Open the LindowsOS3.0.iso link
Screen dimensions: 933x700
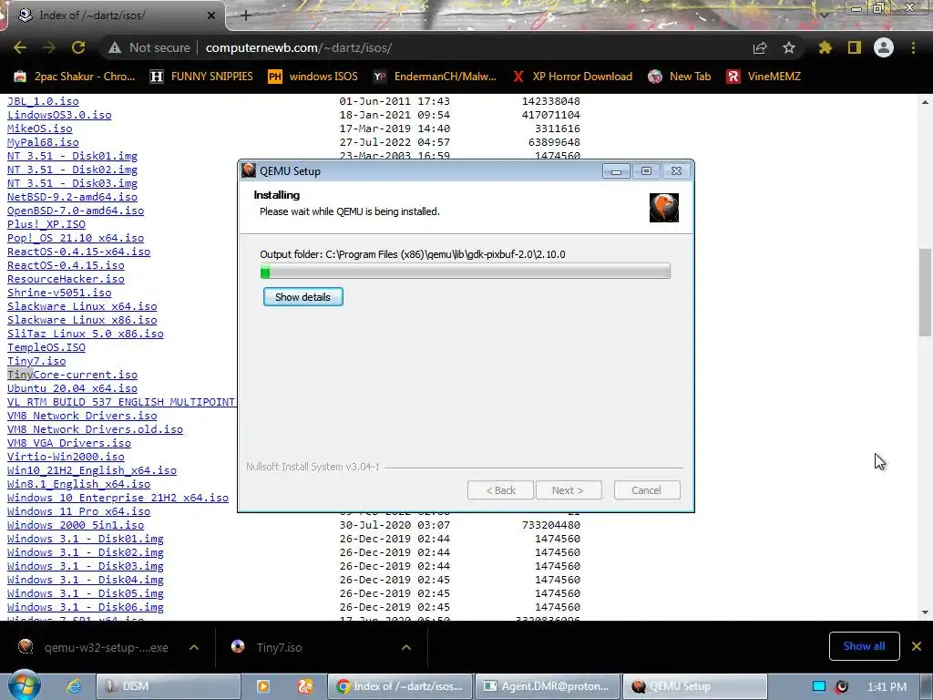click(x=59, y=115)
